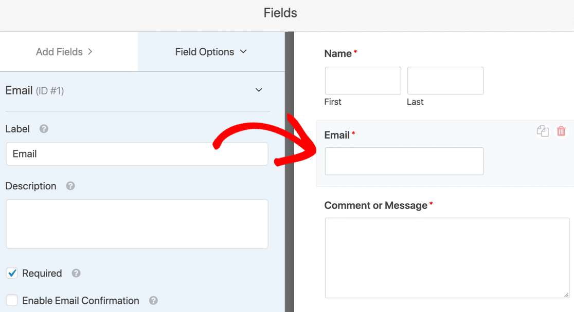Enable Email Confirmation checkbox

[x=12, y=301]
